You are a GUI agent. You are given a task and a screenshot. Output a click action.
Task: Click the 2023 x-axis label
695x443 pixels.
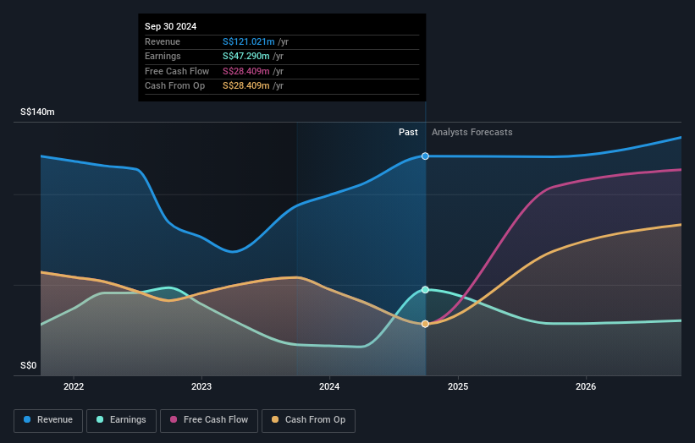[x=201, y=386]
